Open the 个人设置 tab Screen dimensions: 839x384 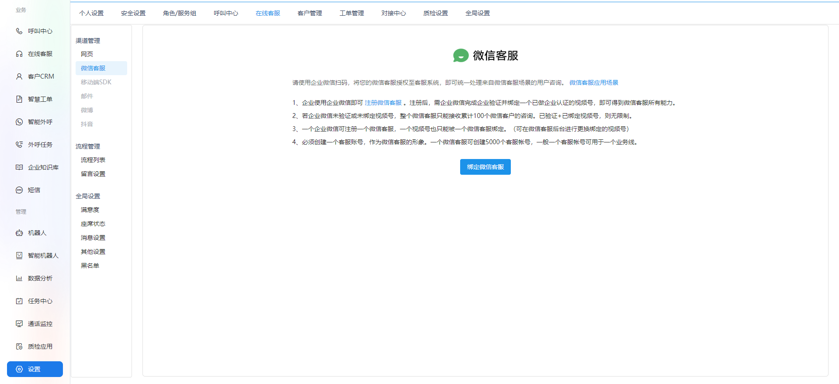coord(91,13)
